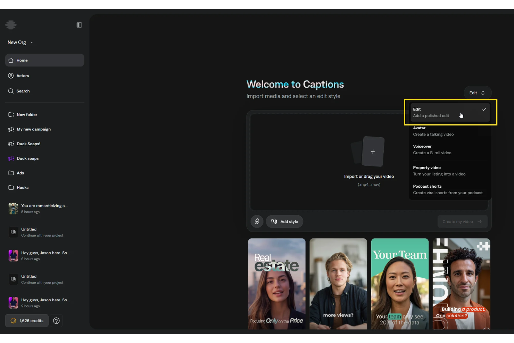514x343 pixels.
Task: Click thumbnail of project from 9 hours ago
Action: coord(13,303)
